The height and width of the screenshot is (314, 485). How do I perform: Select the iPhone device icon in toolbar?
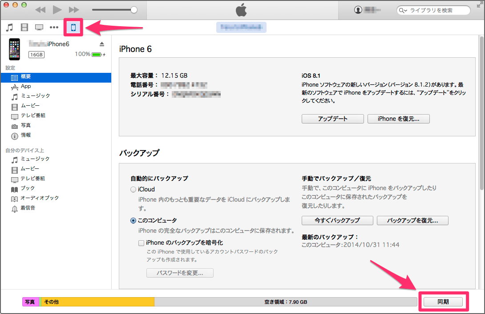coord(73,27)
